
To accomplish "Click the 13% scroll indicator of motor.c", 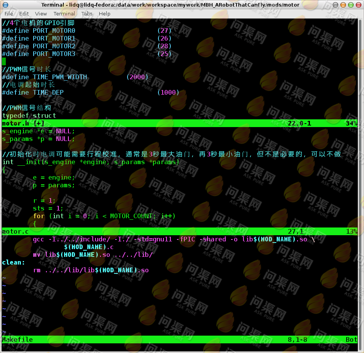I will click(x=352, y=231).
